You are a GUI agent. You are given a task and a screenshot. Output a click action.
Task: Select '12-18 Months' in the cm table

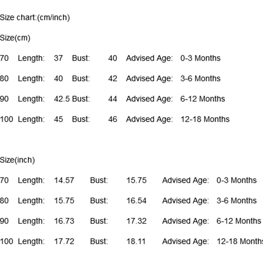coord(205,119)
